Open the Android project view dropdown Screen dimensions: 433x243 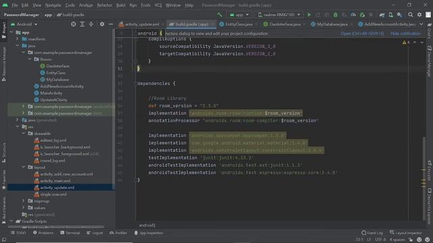(x=24, y=24)
